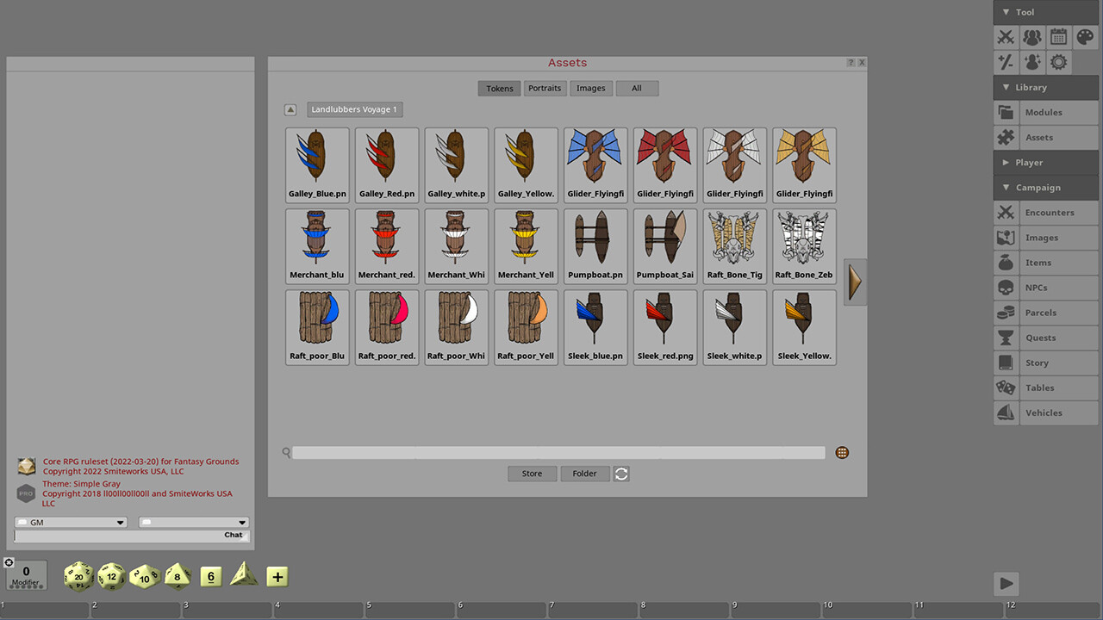Open the Combat Tracker with crossed swords icon
Viewport: 1103px width, 620px height.
(x=1006, y=37)
